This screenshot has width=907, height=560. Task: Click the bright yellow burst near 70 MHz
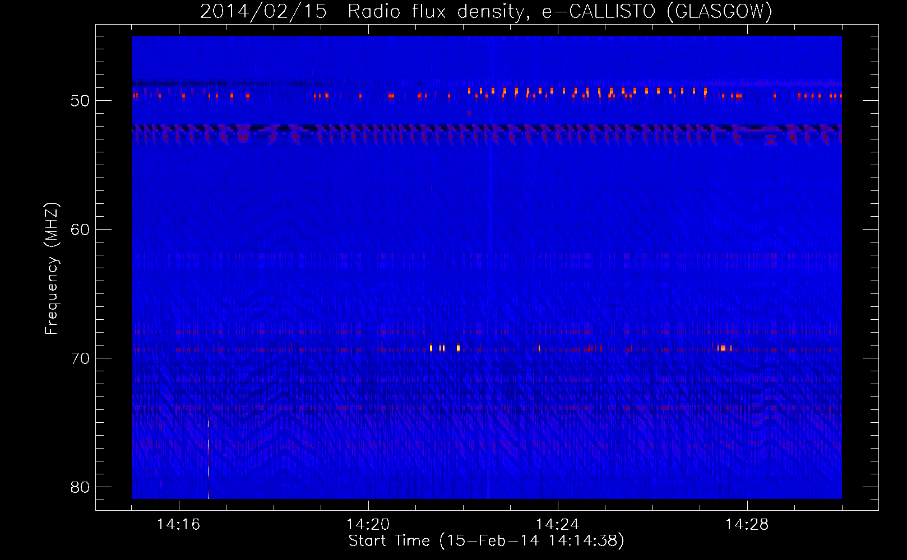pyautogui.click(x=444, y=348)
